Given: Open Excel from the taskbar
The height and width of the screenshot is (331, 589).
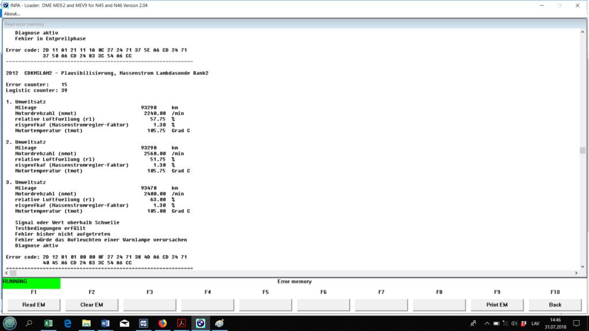Looking at the screenshot, I should point(48,323).
